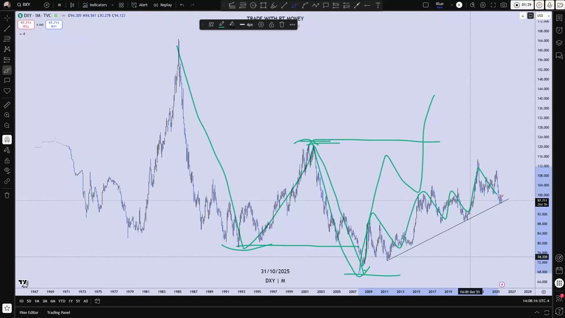Show All date range
The width and height of the screenshot is (565, 318).
point(86,301)
